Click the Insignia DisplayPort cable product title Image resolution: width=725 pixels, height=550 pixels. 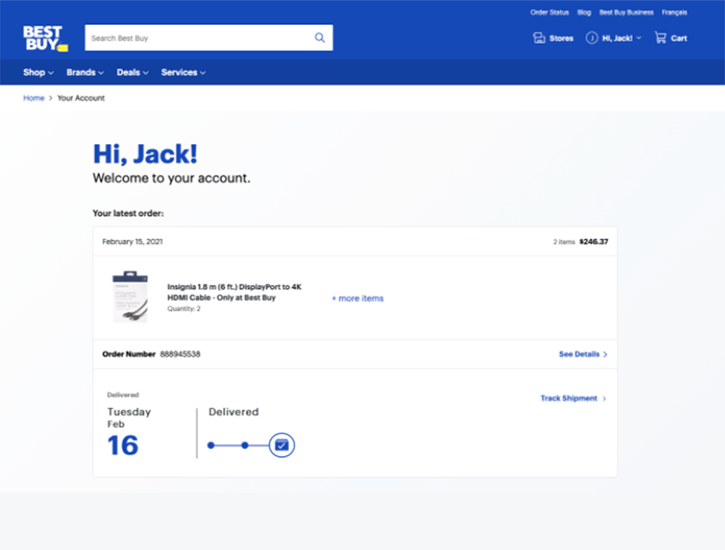coord(235,292)
